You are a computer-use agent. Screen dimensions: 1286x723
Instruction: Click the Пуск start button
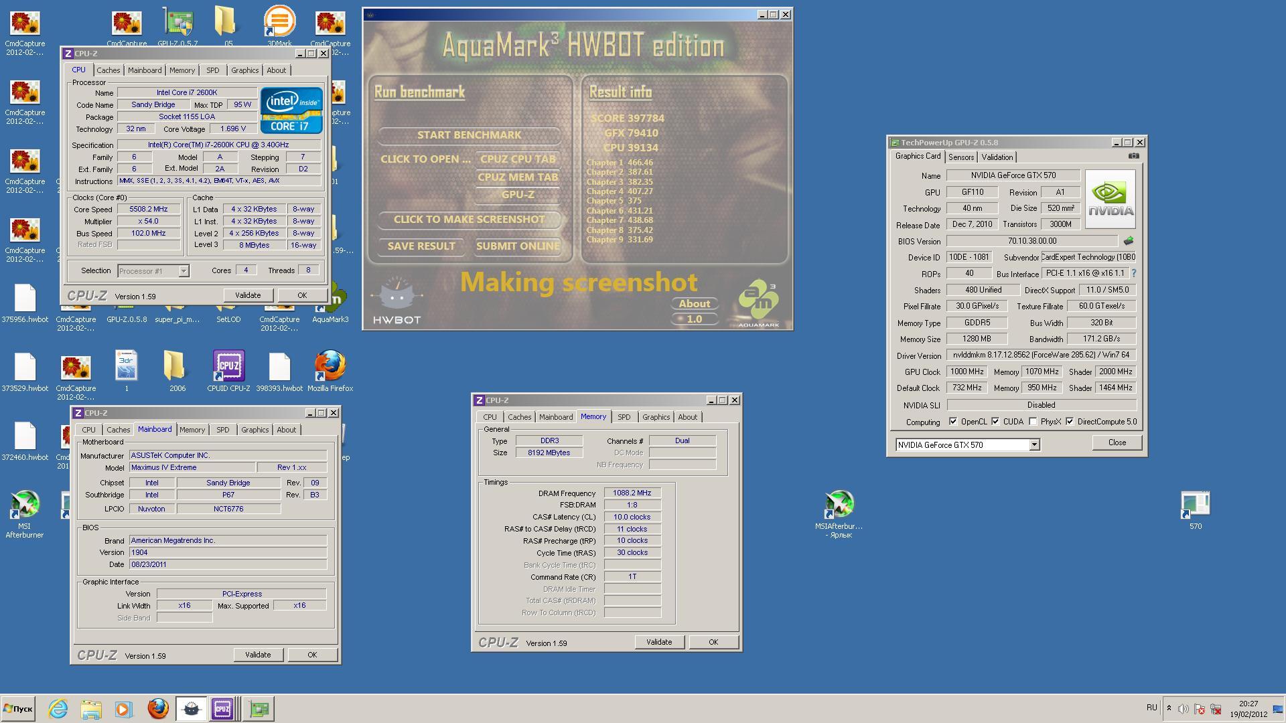pos(18,708)
